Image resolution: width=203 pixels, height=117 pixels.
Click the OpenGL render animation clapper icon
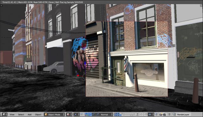tap(165, 114)
